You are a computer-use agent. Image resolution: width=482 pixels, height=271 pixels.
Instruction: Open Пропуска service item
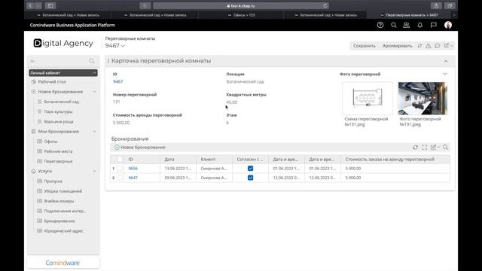pos(53,181)
